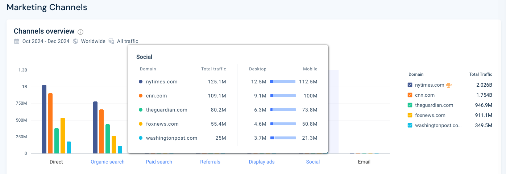Screen dimensions: 506x174
Task: Click the Channels overview title
Action: [44, 31]
